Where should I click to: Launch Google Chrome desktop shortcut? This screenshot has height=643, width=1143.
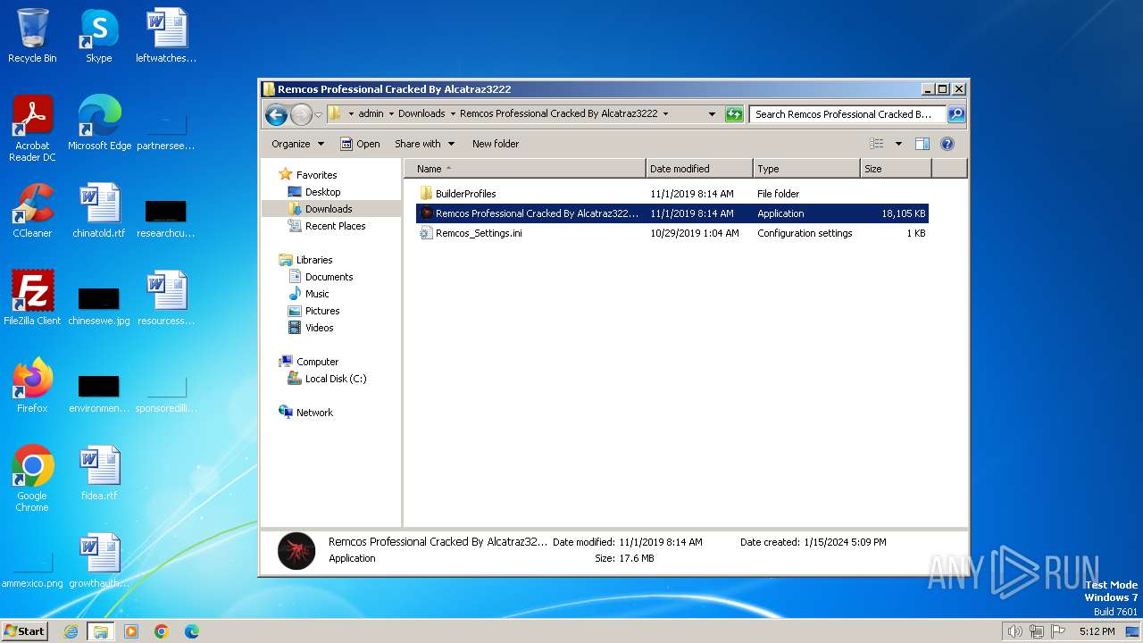(32, 479)
